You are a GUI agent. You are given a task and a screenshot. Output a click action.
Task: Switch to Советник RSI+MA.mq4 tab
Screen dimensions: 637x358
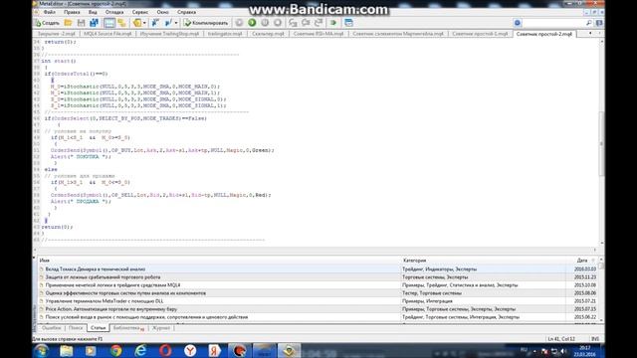[x=318, y=34]
